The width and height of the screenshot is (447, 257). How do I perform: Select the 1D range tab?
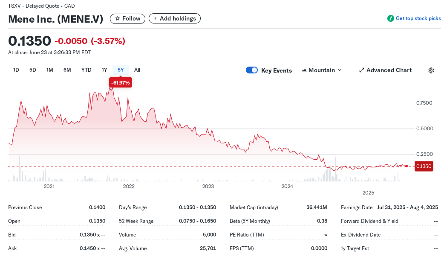[16, 70]
